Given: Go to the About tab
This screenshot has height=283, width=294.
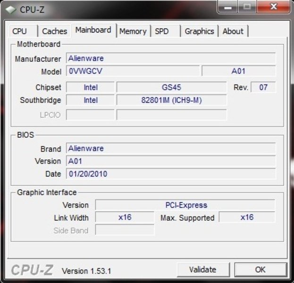Looking at the screenshot, I should point(233,31).
